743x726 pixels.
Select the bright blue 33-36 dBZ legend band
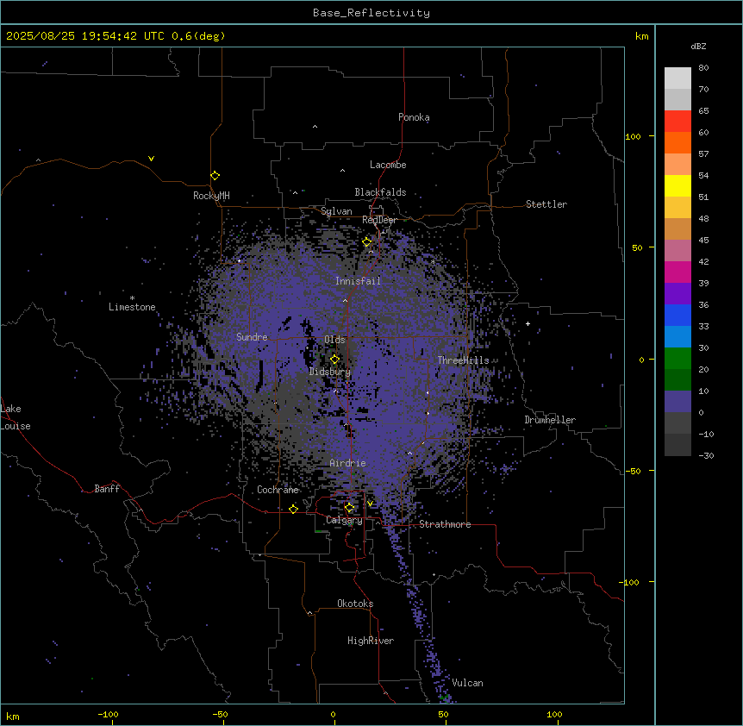coord(677,315)
